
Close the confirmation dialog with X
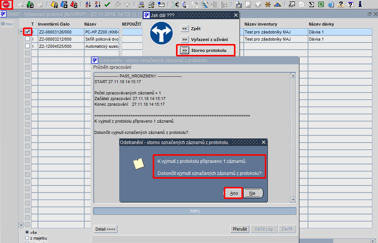click(x=264, y=142)
